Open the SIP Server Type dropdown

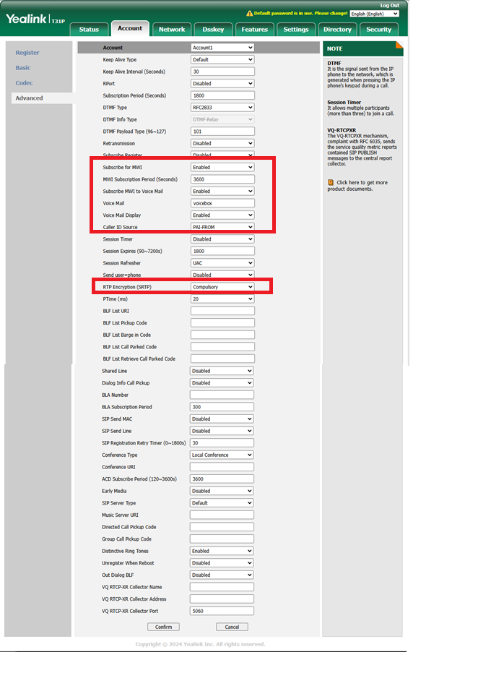(x=222, y=503)
